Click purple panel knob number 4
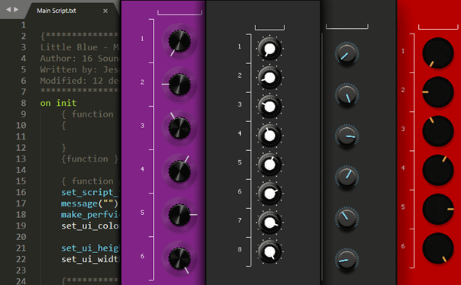461x285 pixels. click(180, 171)
